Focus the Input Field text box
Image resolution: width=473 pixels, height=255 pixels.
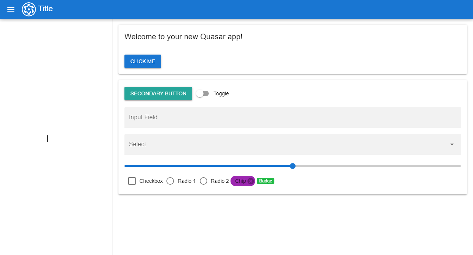click(x=293, y=117)
